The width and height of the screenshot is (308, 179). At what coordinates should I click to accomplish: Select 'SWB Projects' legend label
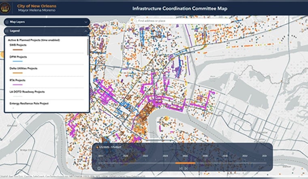18,45
